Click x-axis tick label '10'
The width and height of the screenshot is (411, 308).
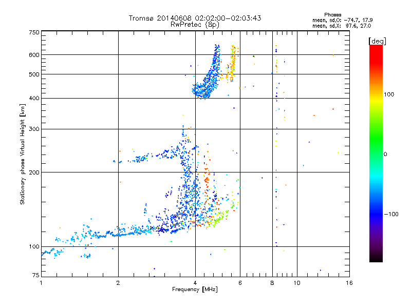(x=297, y=283)
